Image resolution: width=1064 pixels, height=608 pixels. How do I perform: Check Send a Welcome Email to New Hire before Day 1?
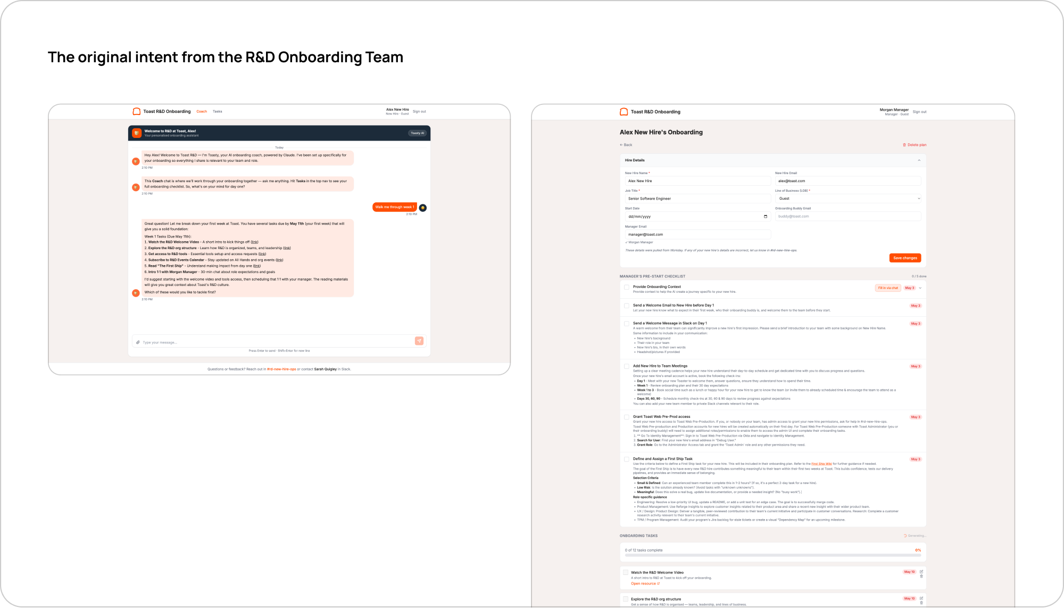[x=627, y=306]
